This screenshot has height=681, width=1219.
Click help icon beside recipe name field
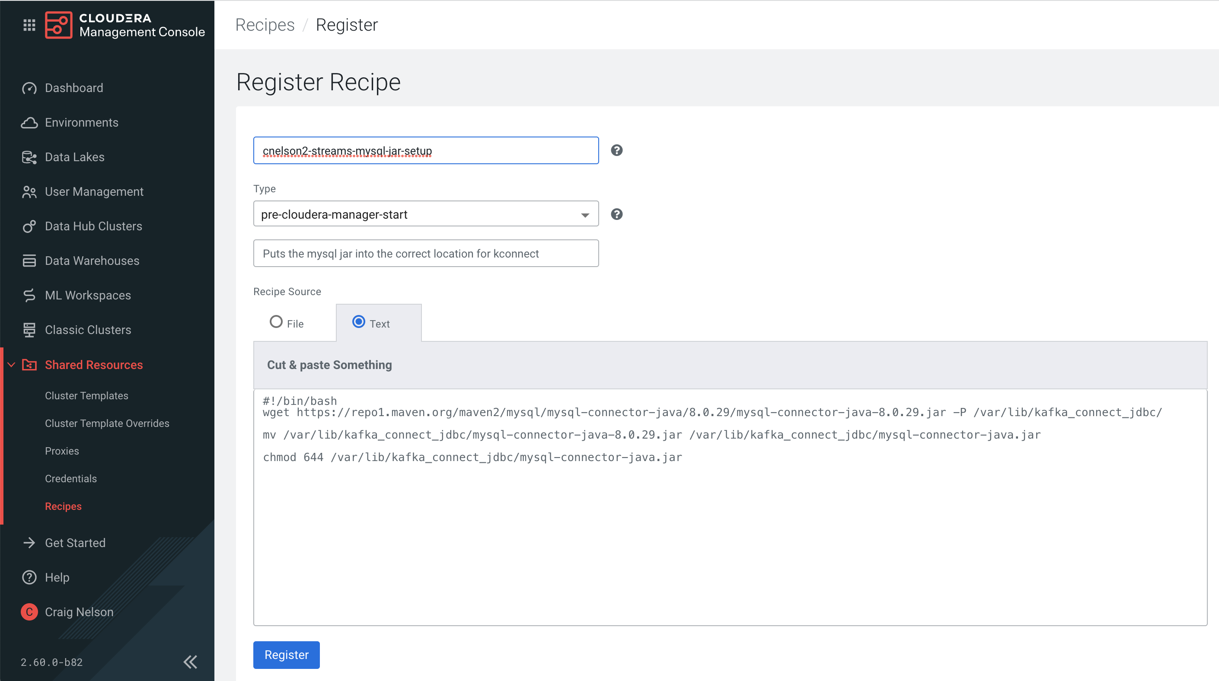point(616,150)
